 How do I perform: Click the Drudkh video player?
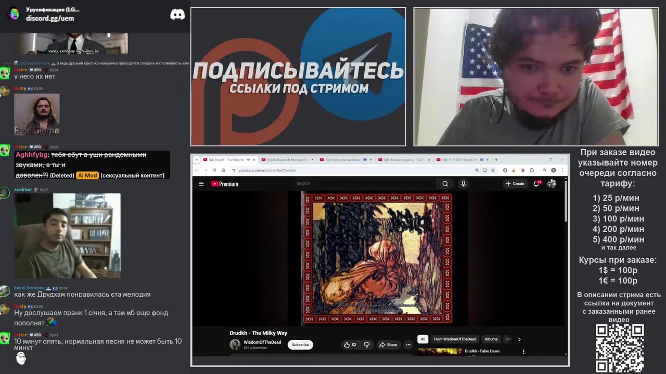click(x=378, y=258)
